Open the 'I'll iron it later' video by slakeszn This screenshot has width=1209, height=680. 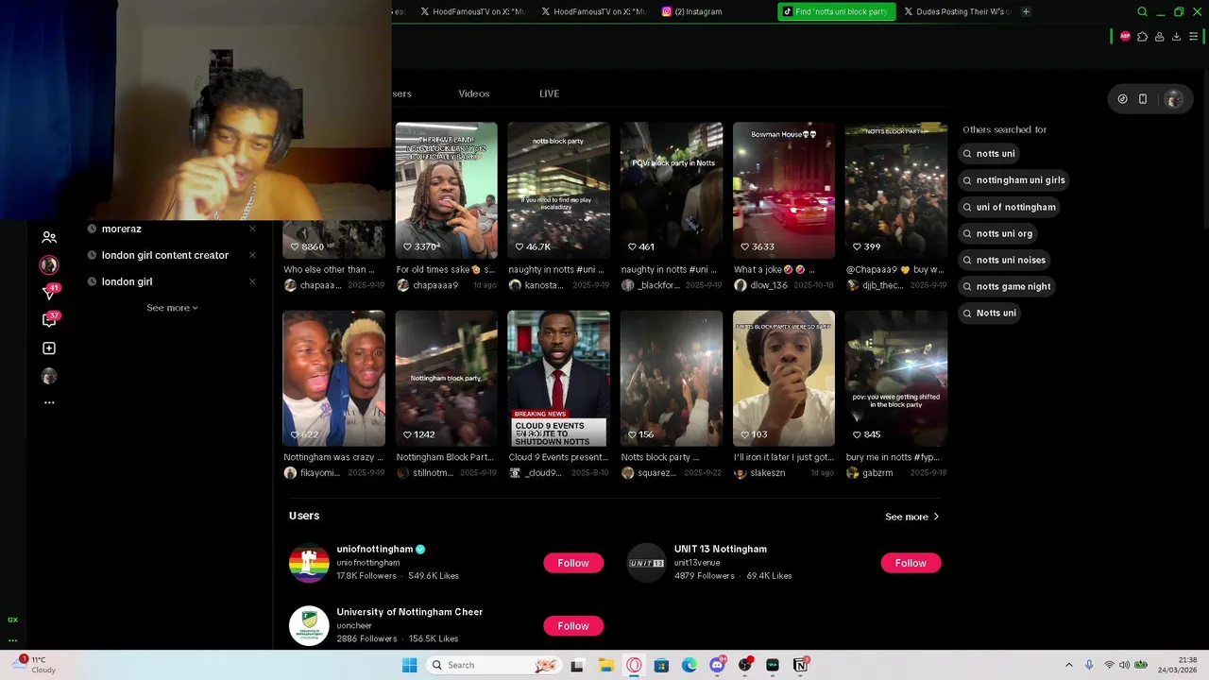pos(784,379)
